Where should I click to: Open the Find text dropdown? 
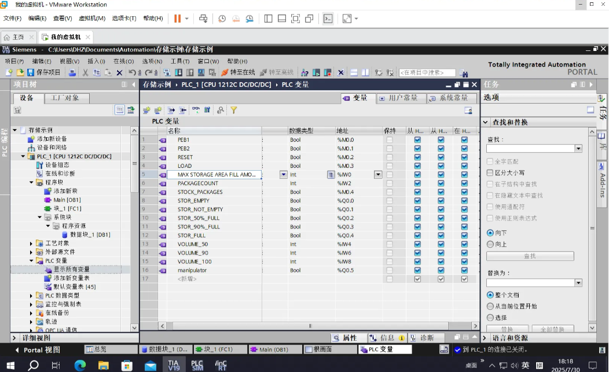578,149
